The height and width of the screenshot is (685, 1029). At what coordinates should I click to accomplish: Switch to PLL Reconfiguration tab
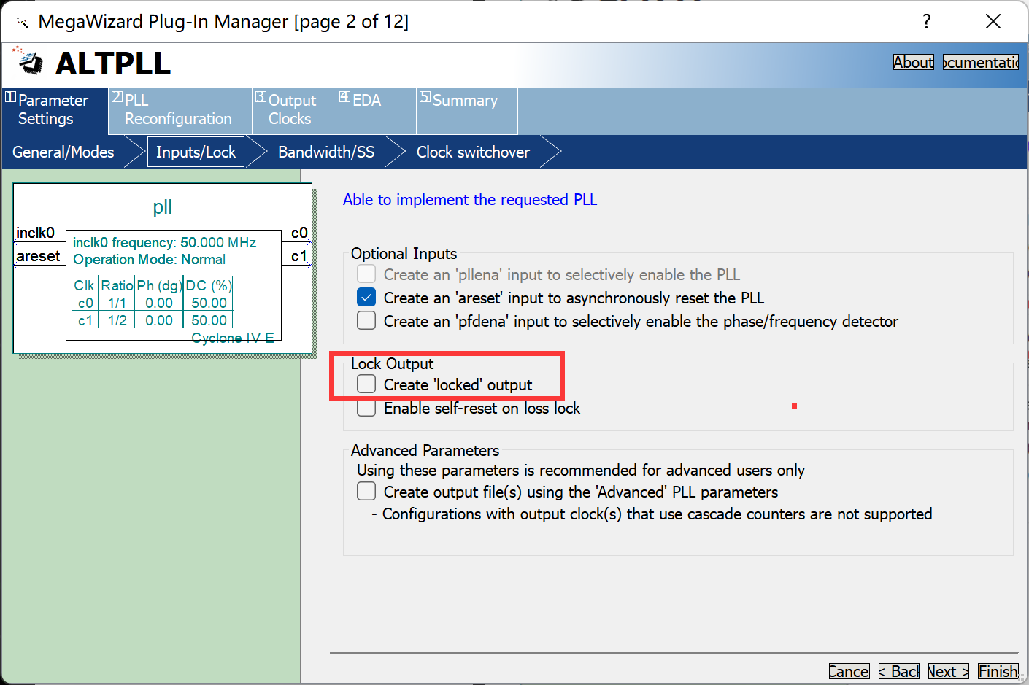click(180, 110)
